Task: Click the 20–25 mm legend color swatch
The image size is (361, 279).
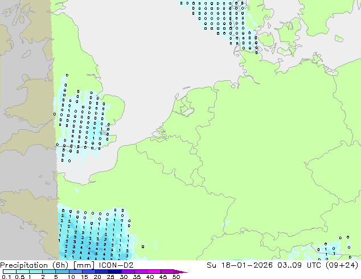Action: (x=101, y=272)
